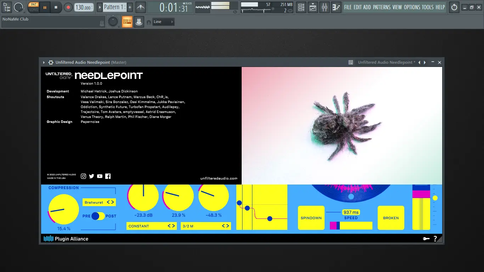Change the CONSTANT mode selector
Image resolution: width=484 pixels, height=272 pixels.
[151, 226]
